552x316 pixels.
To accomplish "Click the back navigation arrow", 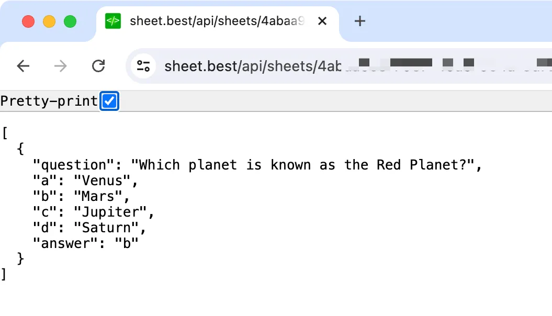I will click(x=24, y=66).
